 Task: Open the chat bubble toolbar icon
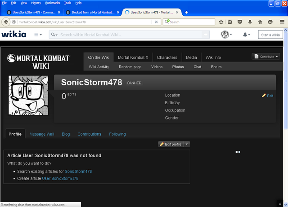point(270,22)
